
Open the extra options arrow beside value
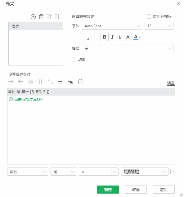pos(173,172)
